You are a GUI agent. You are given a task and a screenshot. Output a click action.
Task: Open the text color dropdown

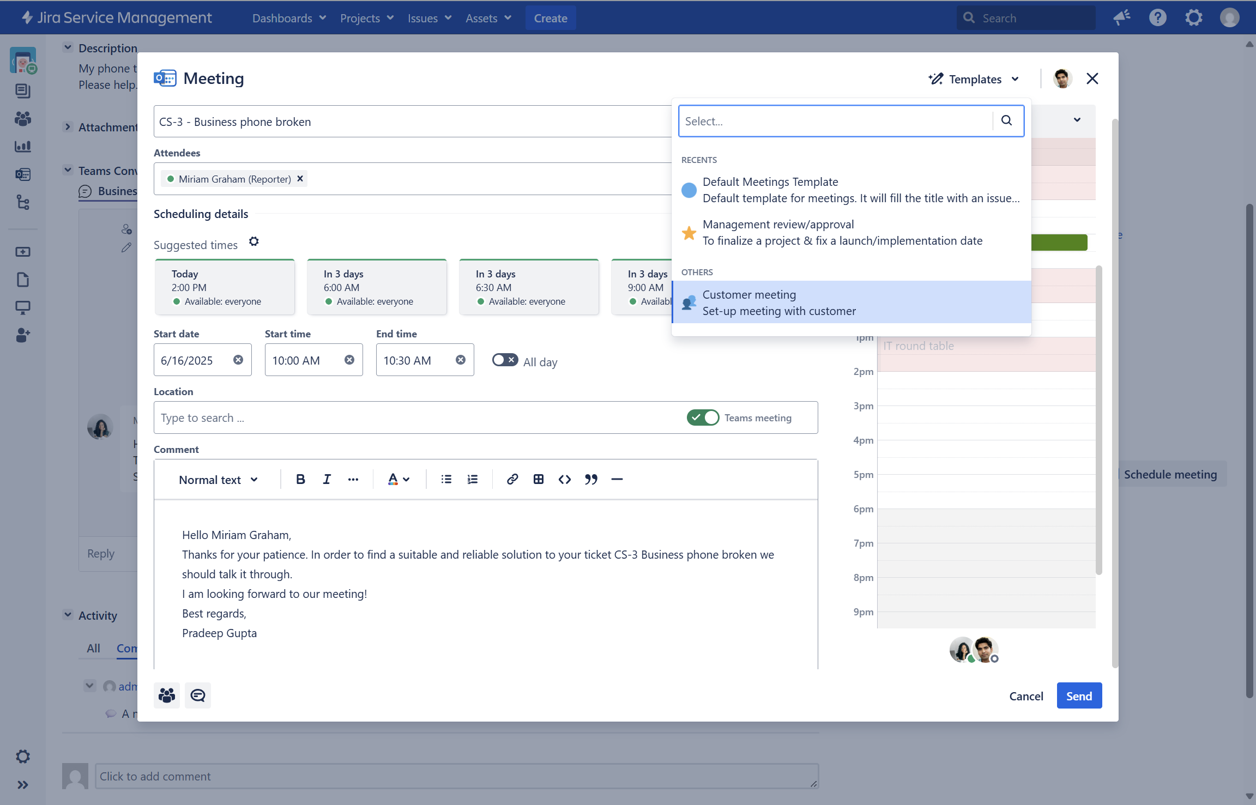398,479
